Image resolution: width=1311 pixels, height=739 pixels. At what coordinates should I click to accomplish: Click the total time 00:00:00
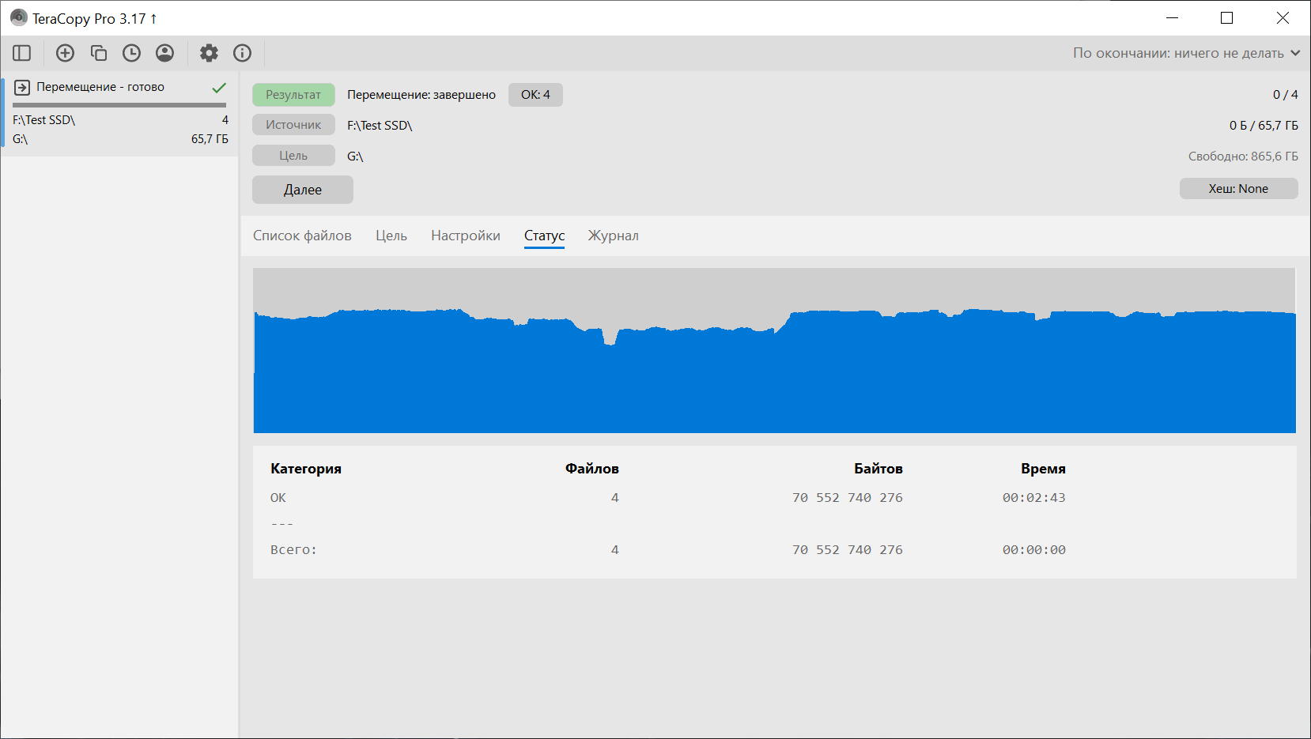[1034, 550]
